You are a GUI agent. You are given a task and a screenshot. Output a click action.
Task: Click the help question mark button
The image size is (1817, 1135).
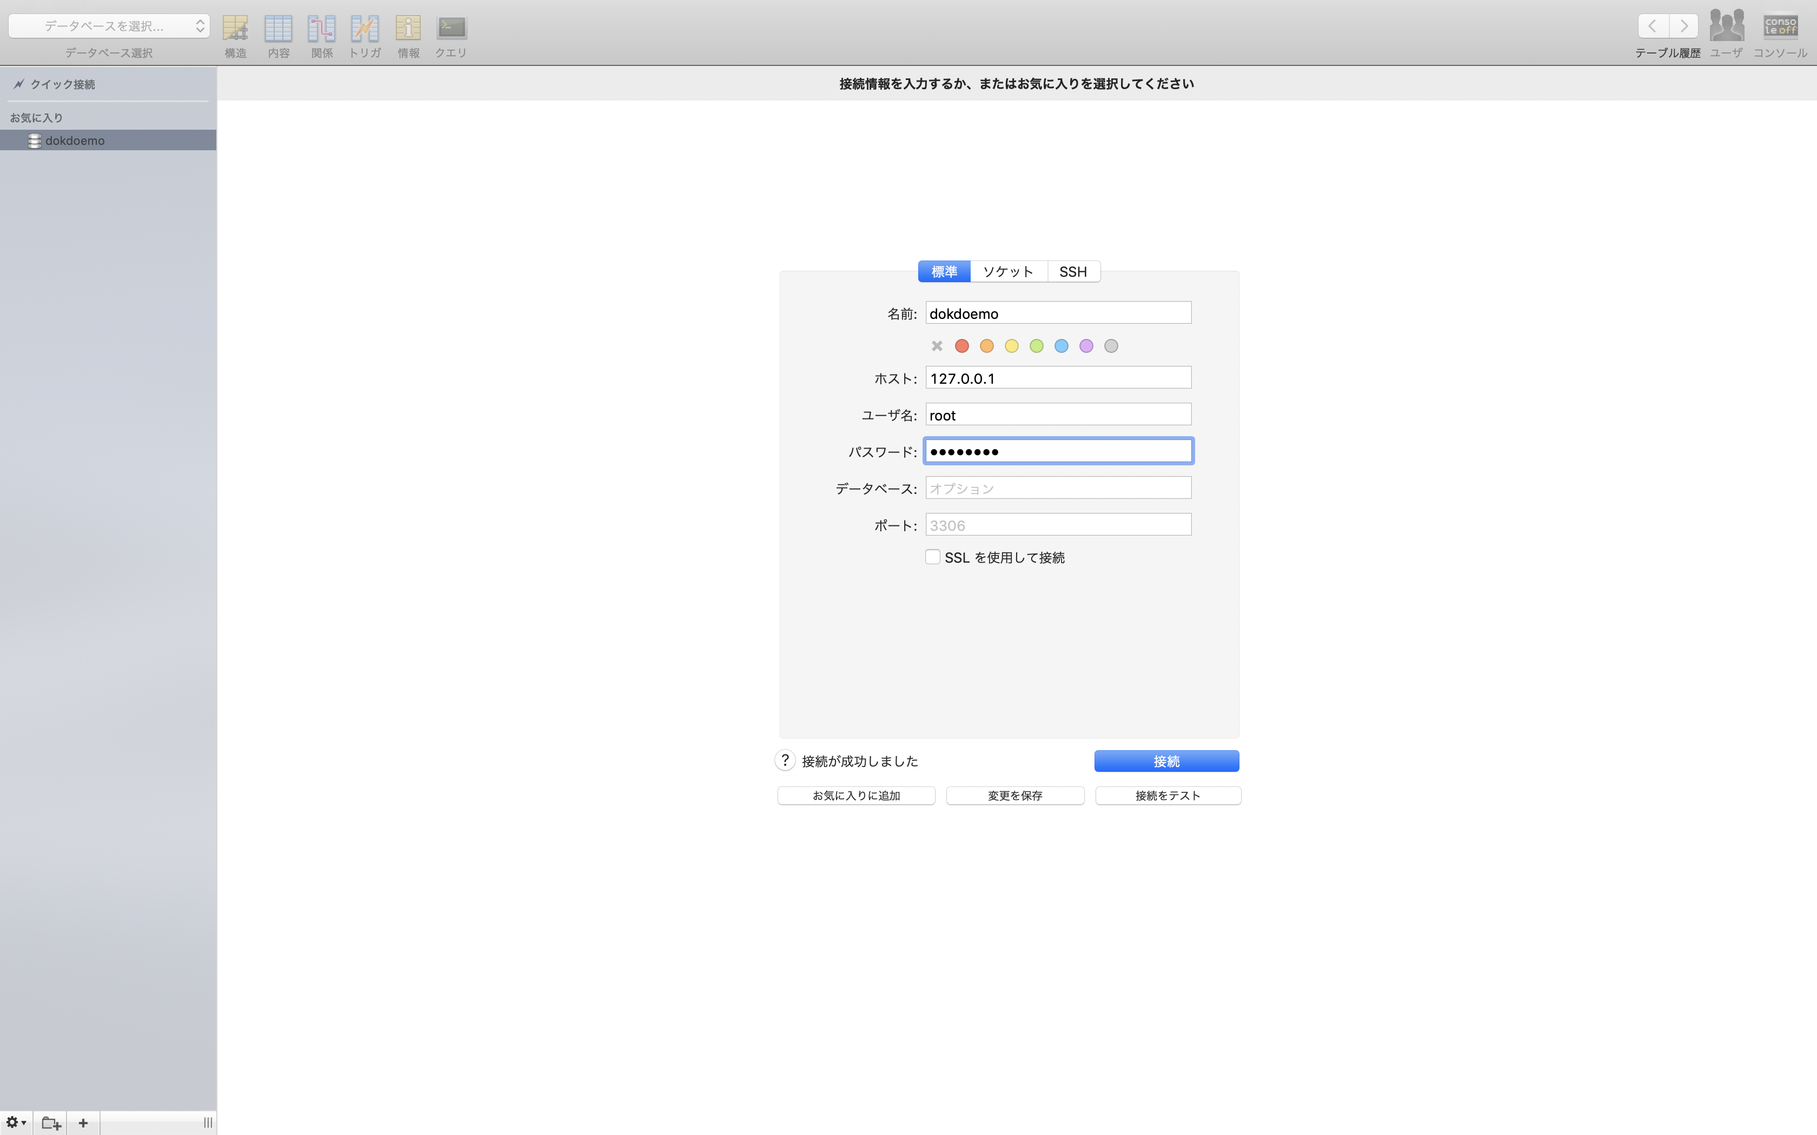click(x=785, y=760)
